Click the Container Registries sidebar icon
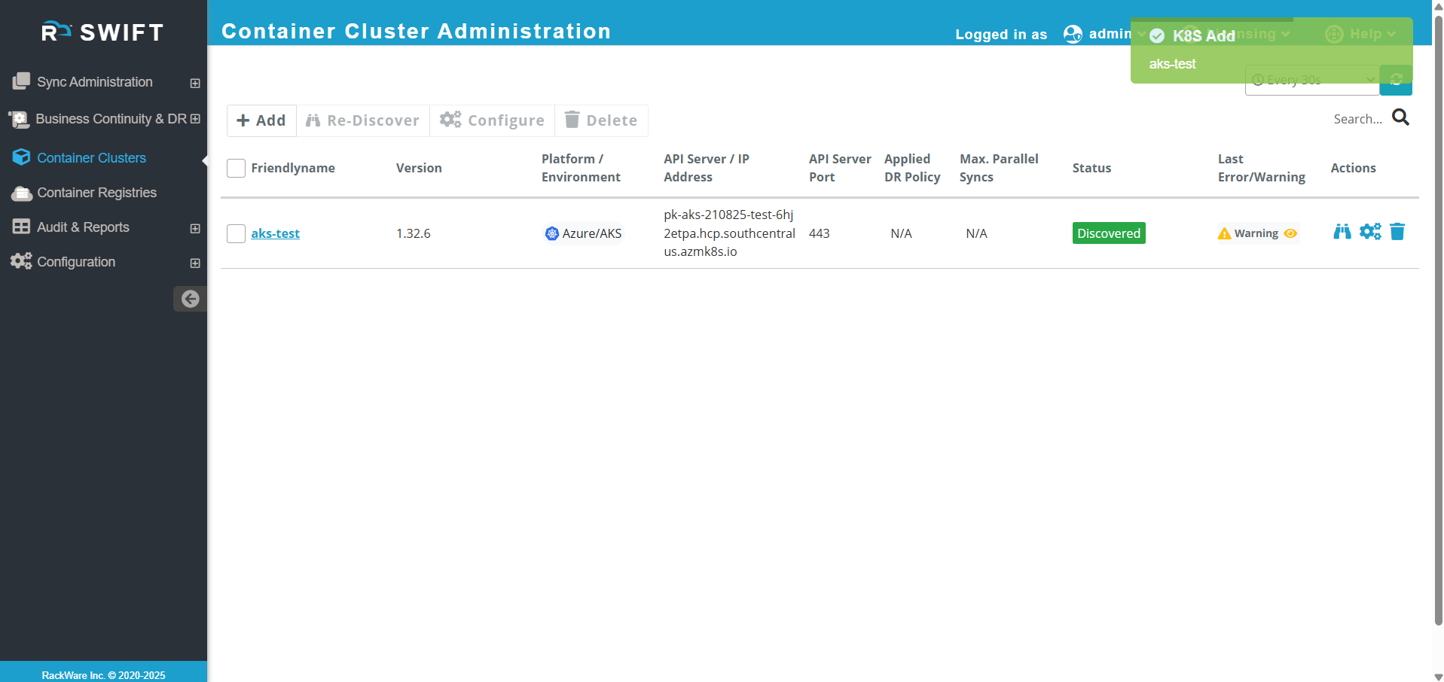1444x682 pixels. coord(22,193)
